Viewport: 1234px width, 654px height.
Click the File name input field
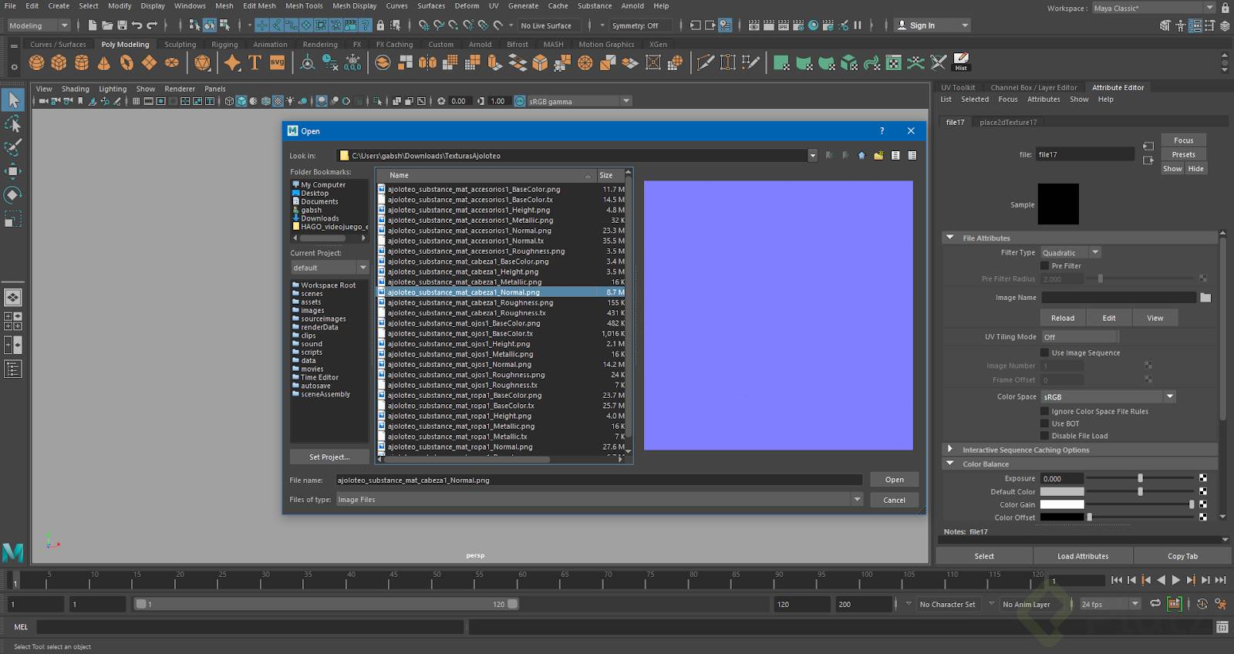pyautogui.click(x=599, y=480)
